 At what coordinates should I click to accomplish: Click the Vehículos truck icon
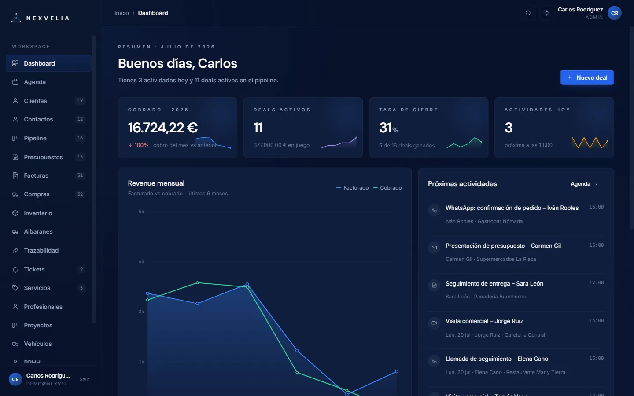(x=15, y=344)
